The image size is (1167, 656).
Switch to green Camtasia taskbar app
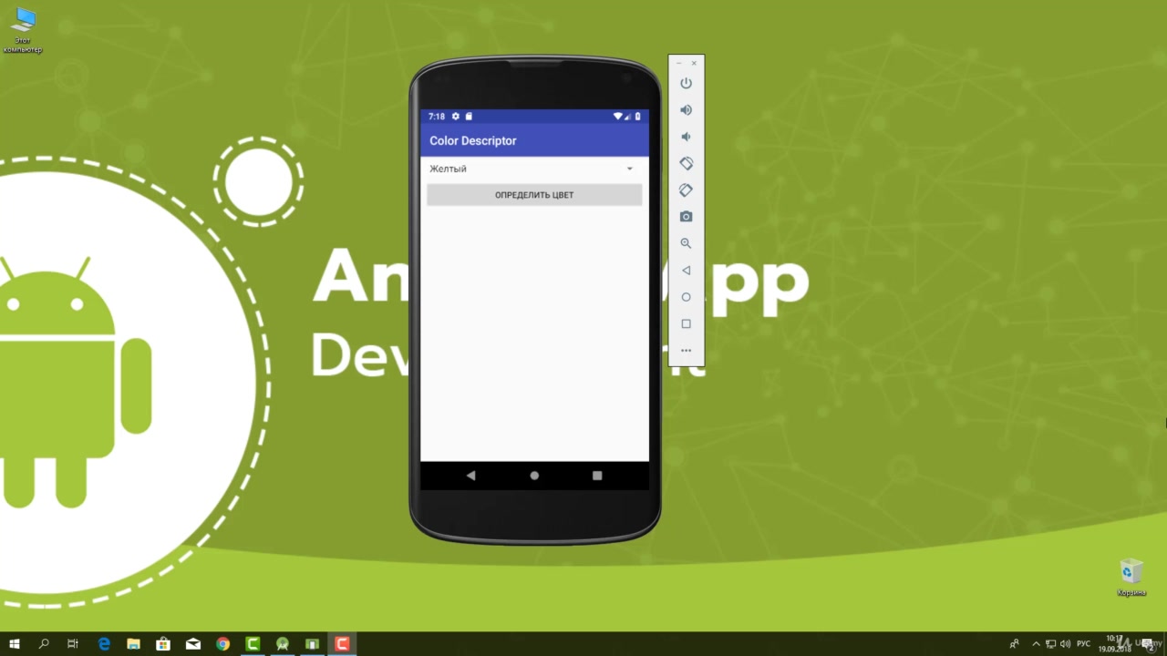coord(253,644)
